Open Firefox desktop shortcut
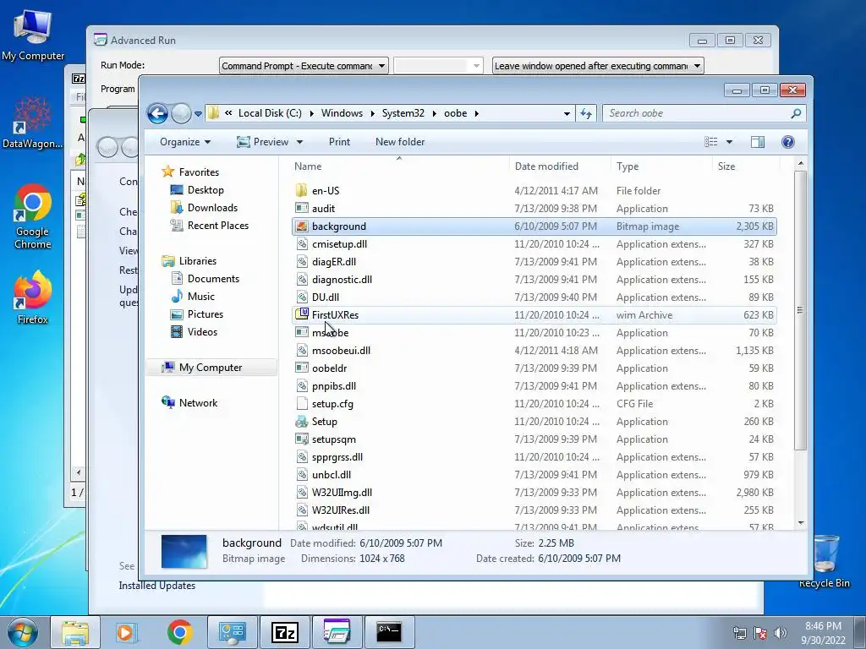Screen dimensions: 866x649 point(33,298)
